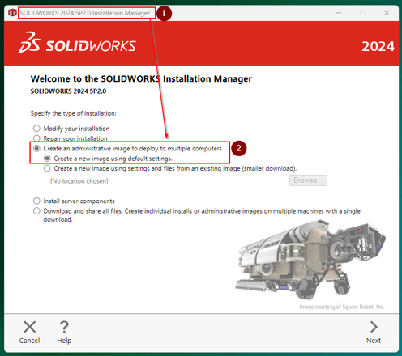Click the No location chosen path text
The height and width of the screenshot is (356, 402).
[79, 181]
